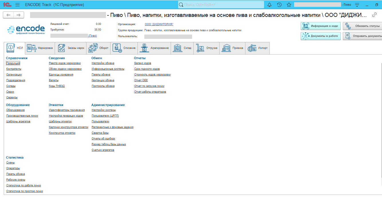The image size is (382, 198).
Task: Click the favorites star icon
Action: (289, 5)
